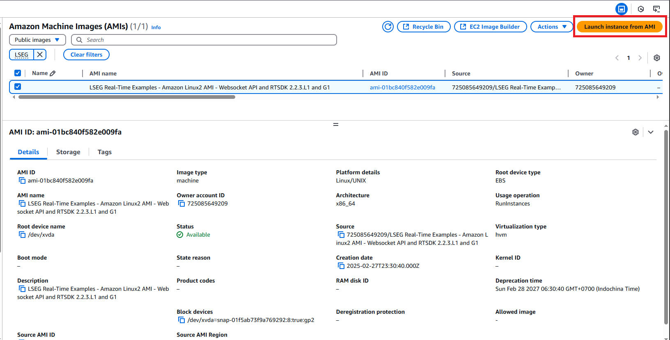Open EC2 Image Builder
670x340 pixels.
pyautogui.click(x=490, y=27)
